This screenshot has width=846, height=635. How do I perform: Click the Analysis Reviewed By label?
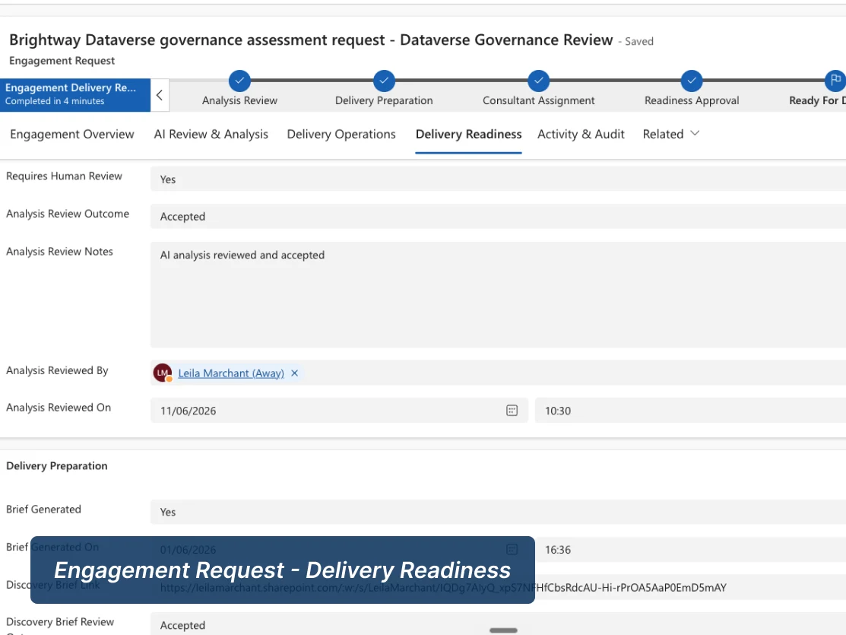57,370
